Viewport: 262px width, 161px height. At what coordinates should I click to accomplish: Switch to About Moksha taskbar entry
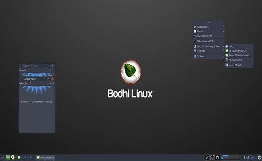click(x=45, y=157)
